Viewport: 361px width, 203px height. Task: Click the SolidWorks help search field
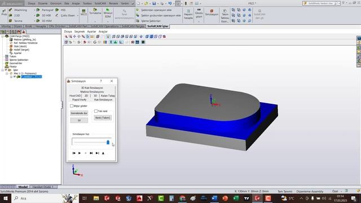[321, 3]
